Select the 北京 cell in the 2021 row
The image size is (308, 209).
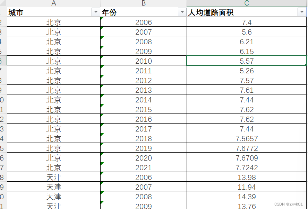coord(54,167)
